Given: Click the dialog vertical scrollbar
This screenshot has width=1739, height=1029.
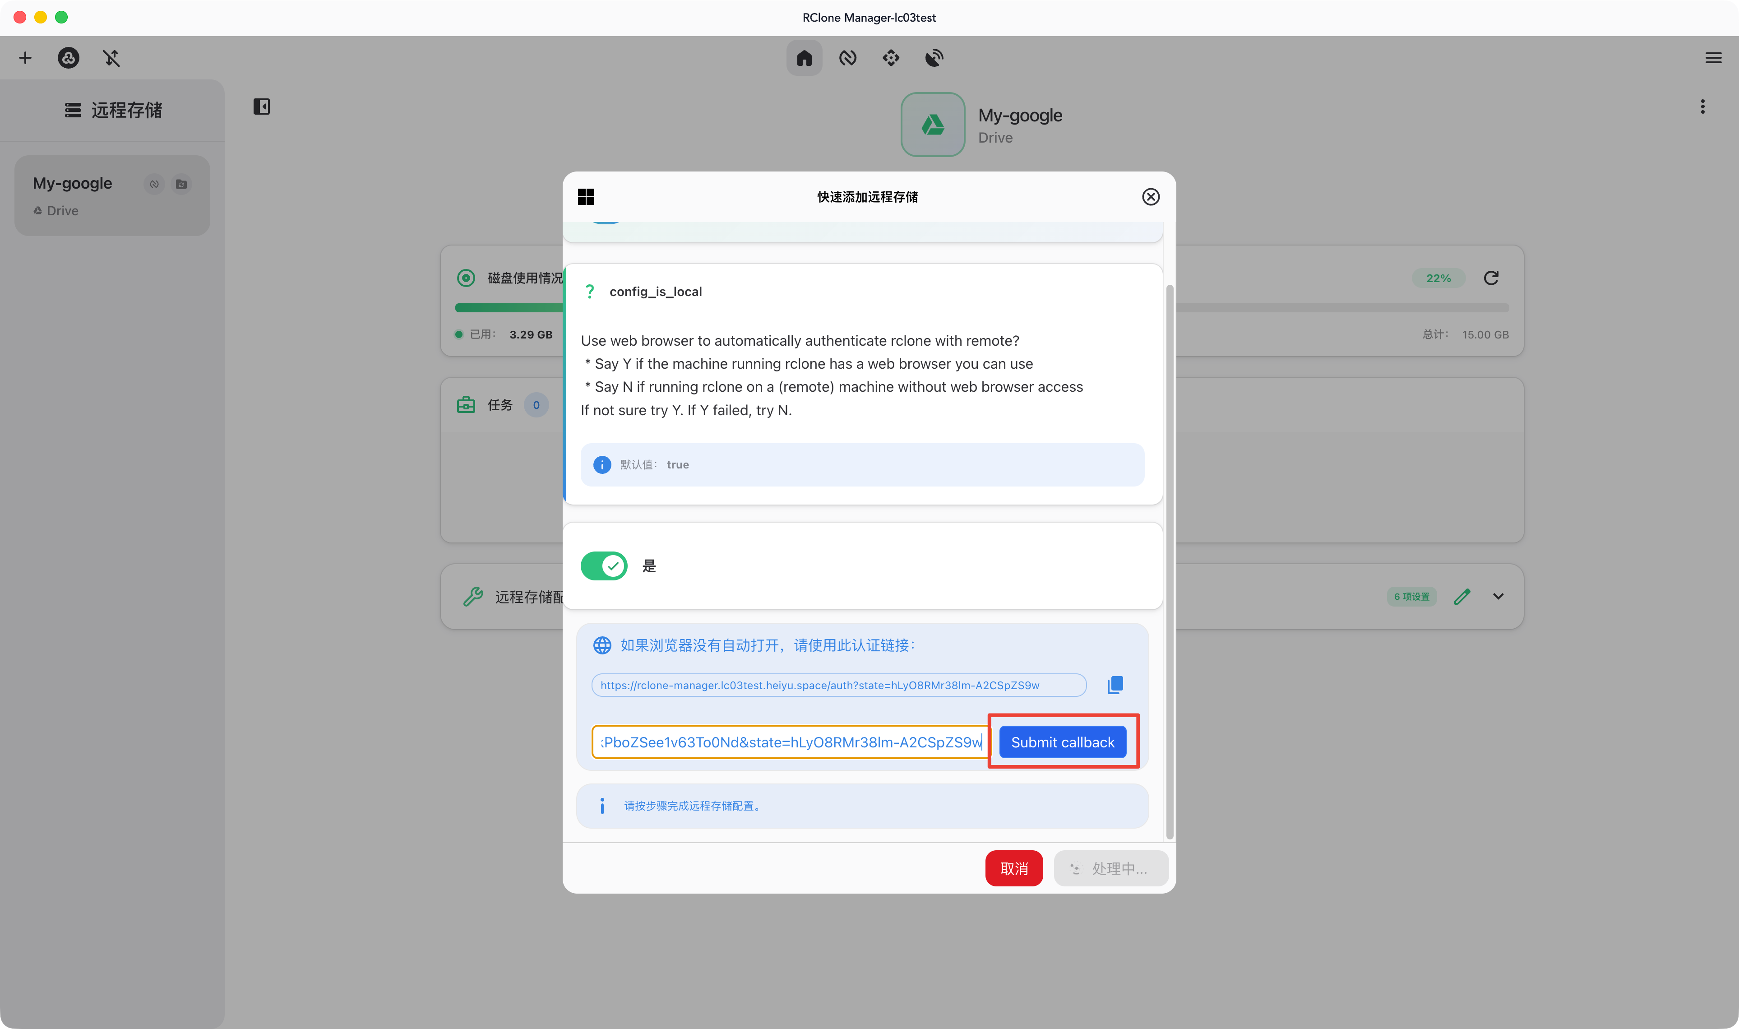Looking at the screenshot, I should click(x=1169, y=561).
